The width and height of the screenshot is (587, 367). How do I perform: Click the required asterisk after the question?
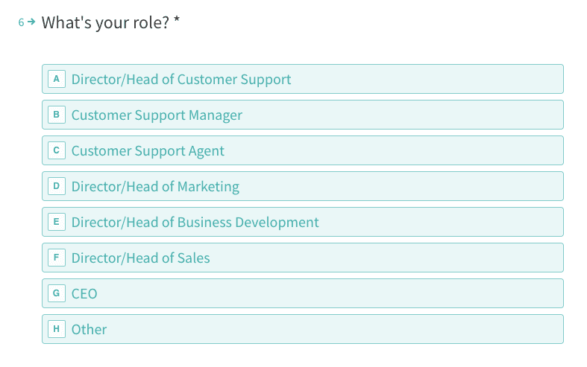pyautogui.click(x=176, y=21)
